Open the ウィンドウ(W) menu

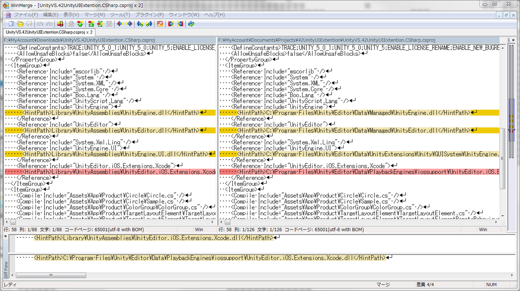tap(185, 15)
